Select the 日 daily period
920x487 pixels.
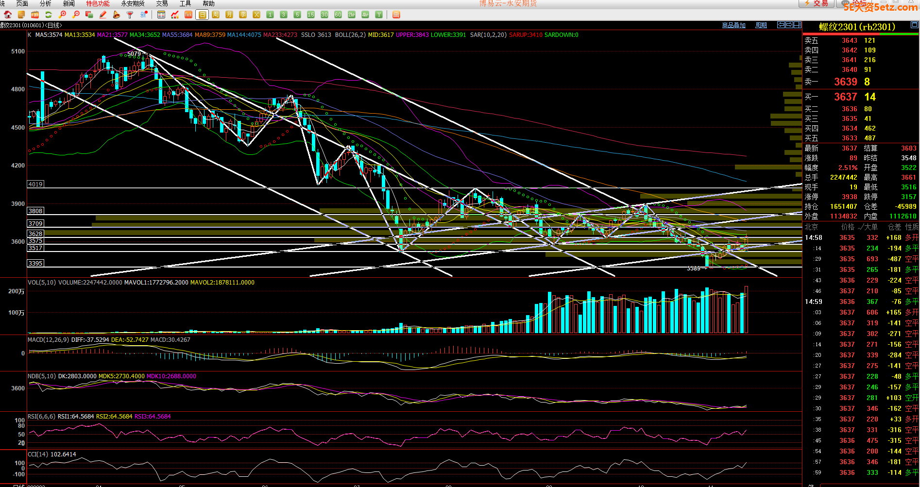[202, 15]
